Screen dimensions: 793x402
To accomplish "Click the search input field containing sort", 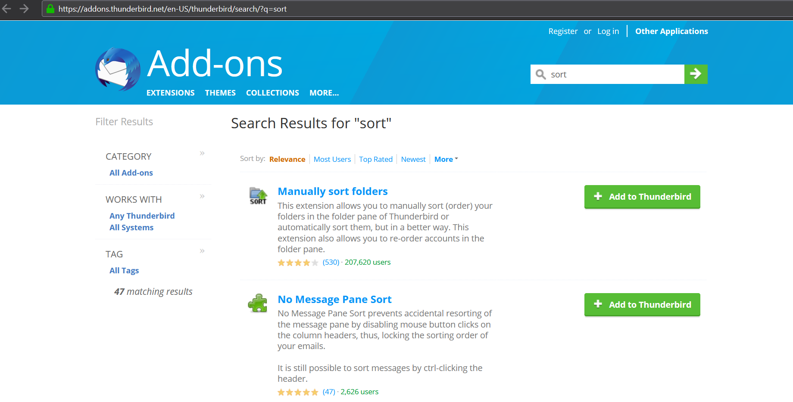I will click(x=607, y=74).
